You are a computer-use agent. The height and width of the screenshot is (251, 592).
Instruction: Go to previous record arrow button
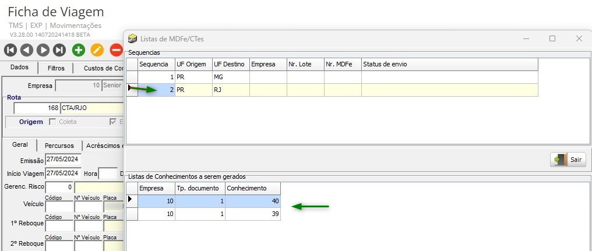[x=27, y=50]
